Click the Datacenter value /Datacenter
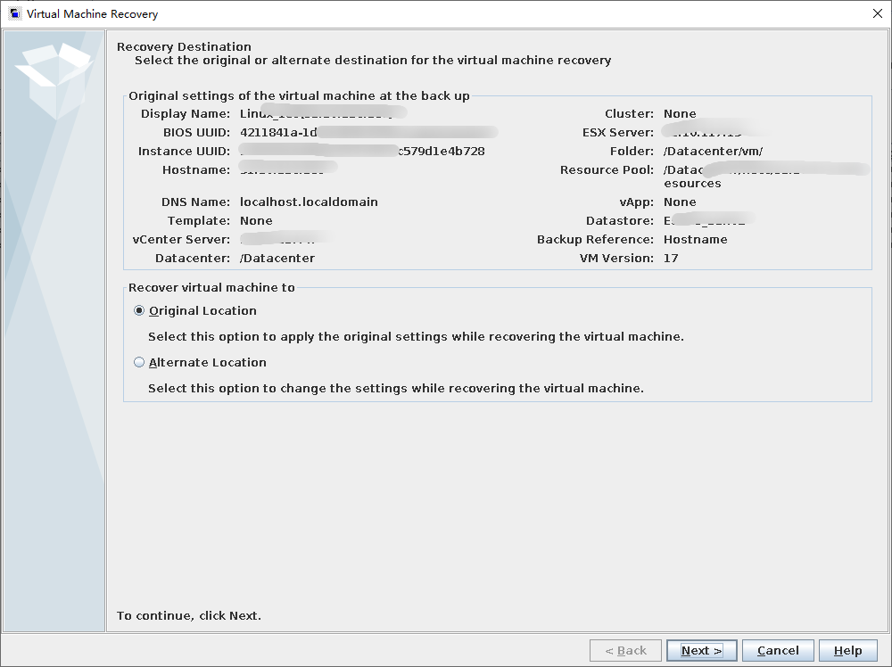This screenshot has width=892, height=667. [x=277, y=259]
